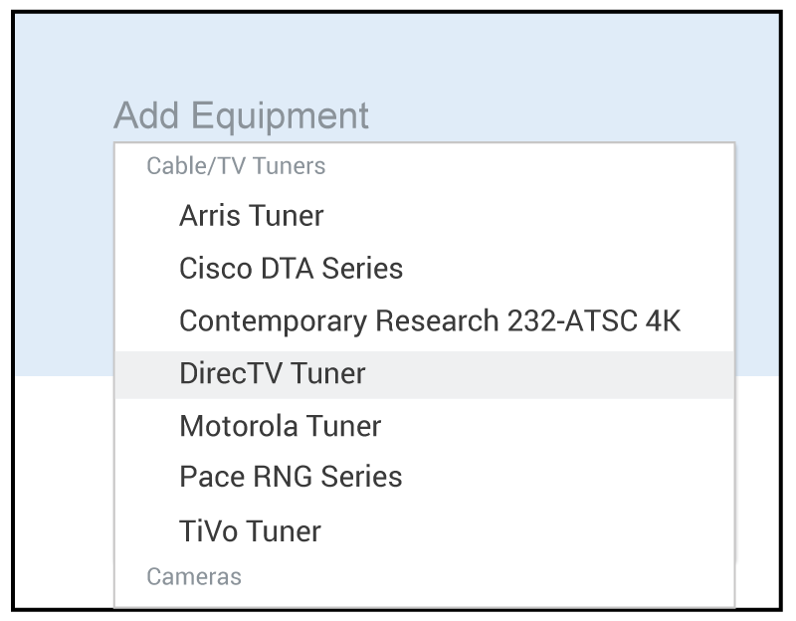Add the Pace RNG tuner
Image resolution: width=796 pixels, height=621 pixels.
coord(291,477)
